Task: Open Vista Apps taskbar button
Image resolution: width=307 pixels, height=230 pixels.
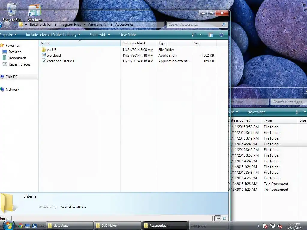Action: click(70, 226)
